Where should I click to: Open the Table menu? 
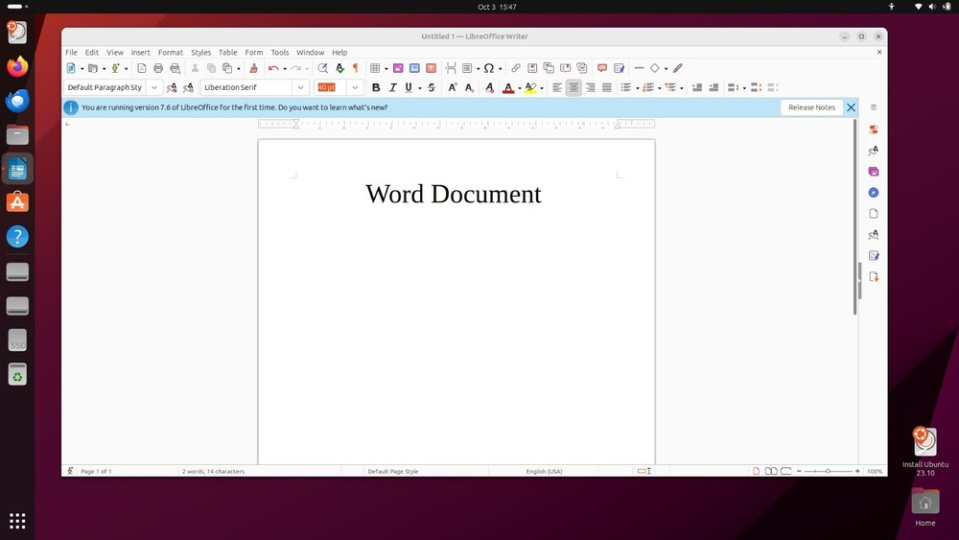[227, 53]
